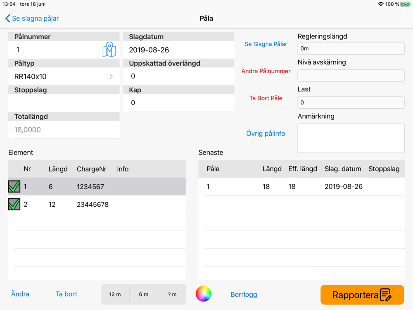The image size is (413, 310).
Task: Check the battery status icon
Action: coord(405,4)
